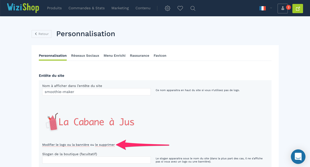
Task: Open the Marketing menu
Action: click(120, 8)
